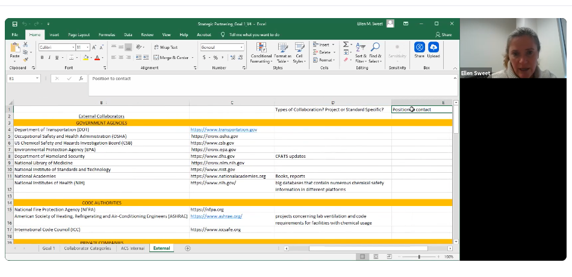The width and height of the screenshot is (572, 277).
Task: Click Share button below the title bar
Action: [x=444, y=35]
